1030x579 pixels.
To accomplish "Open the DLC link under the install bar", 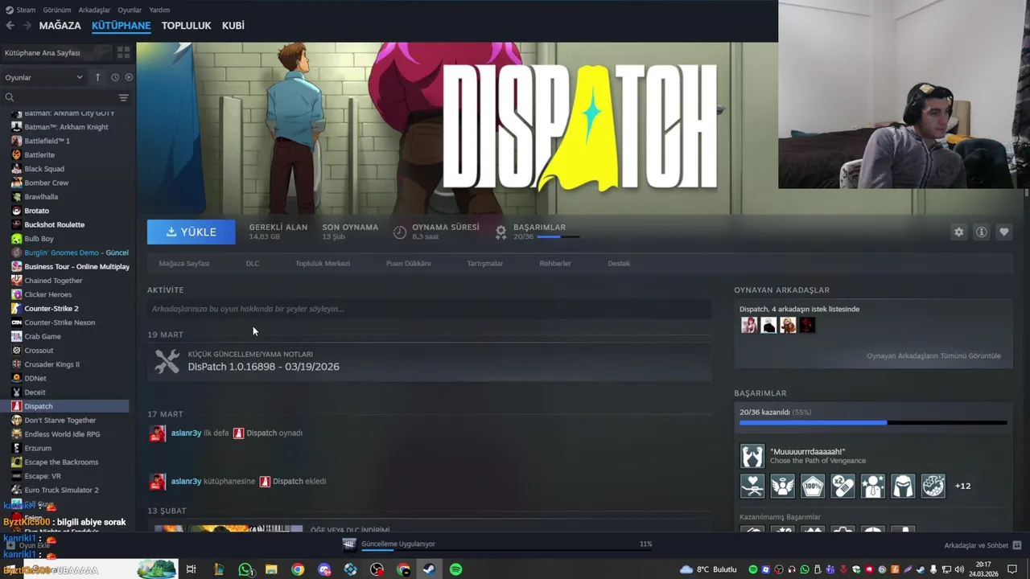I will coord(253,263).
